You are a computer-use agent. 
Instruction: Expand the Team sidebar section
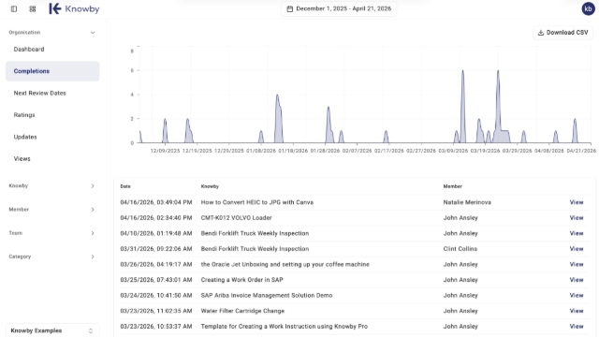[52, 233]
